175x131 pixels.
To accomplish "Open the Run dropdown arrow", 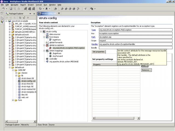I will [x=50, y=9].
